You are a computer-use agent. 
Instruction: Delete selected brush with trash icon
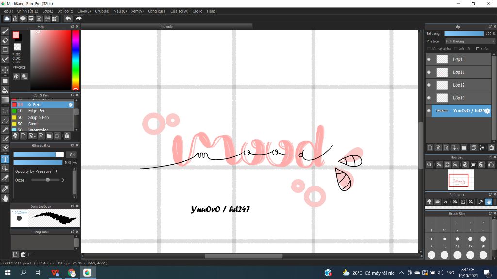tap(67, 136)
